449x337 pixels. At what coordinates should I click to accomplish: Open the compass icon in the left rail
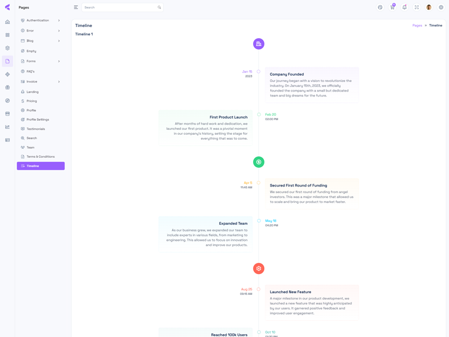(7, 101)
